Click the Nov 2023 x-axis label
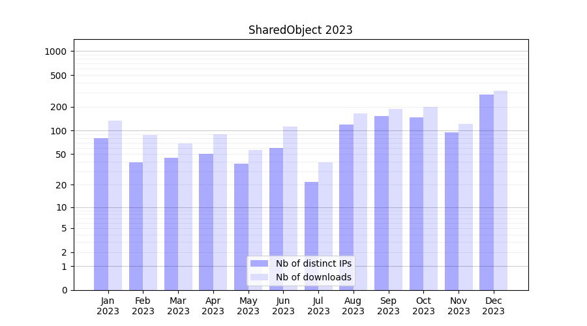587x326 pixels. click(x=459, y=306)
